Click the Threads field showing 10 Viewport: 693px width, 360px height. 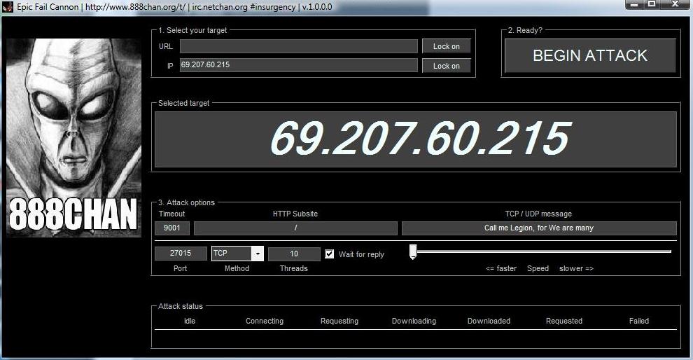click(294, 254)
